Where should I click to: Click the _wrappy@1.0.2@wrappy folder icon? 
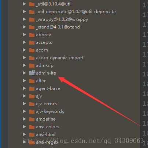(x=32, y=19)
